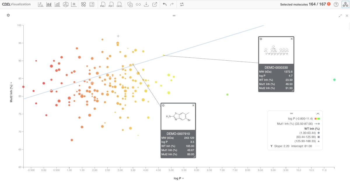Viewport: 350px width, 181px height.
Task: Click the undo arrow in the toolbar
Action: pyautogui.click(x=165, y=4)
